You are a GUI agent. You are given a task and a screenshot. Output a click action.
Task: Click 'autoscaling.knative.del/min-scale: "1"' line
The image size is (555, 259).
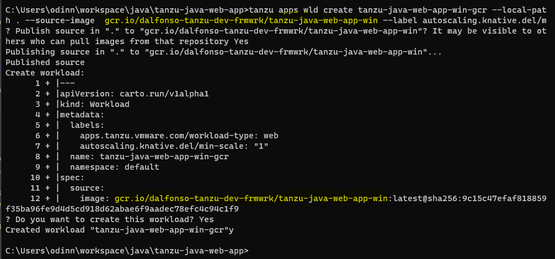coord(174,146)
